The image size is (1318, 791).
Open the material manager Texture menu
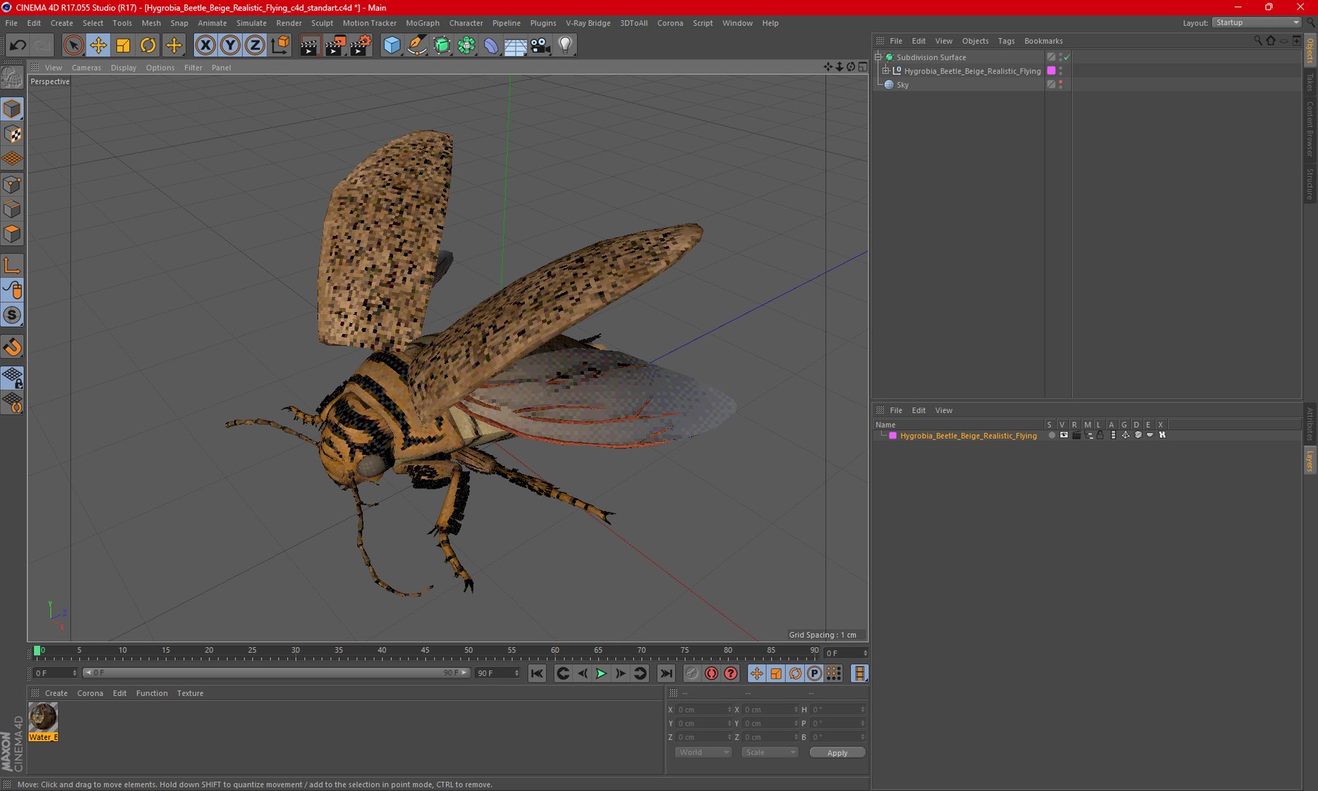pos(190,693)
